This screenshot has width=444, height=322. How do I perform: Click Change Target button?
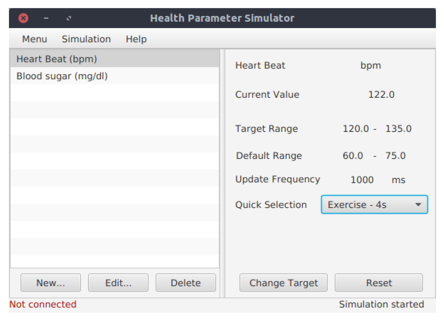click(283, 283)
